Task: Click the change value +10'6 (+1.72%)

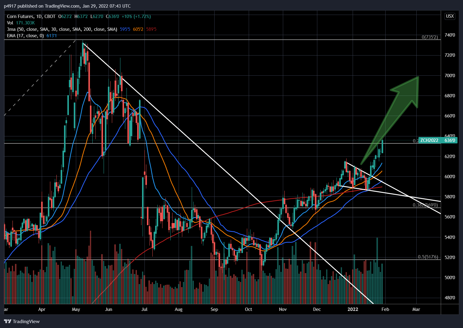Action: [136, 16]
